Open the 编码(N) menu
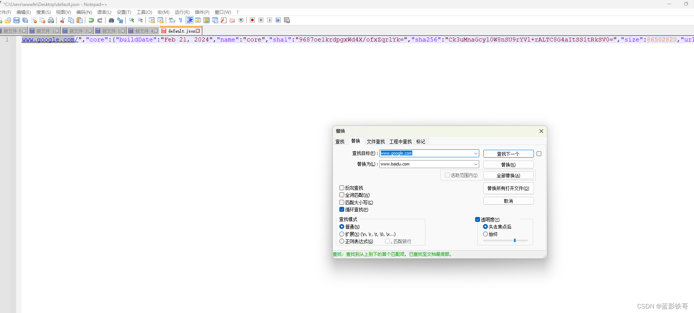This screenshot has height=313, width=694. [84, 12]
